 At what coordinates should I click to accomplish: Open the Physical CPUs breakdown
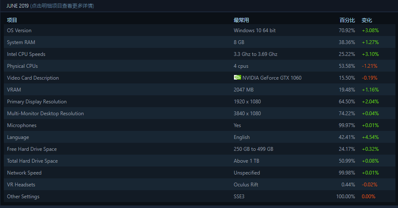[200, 66]
